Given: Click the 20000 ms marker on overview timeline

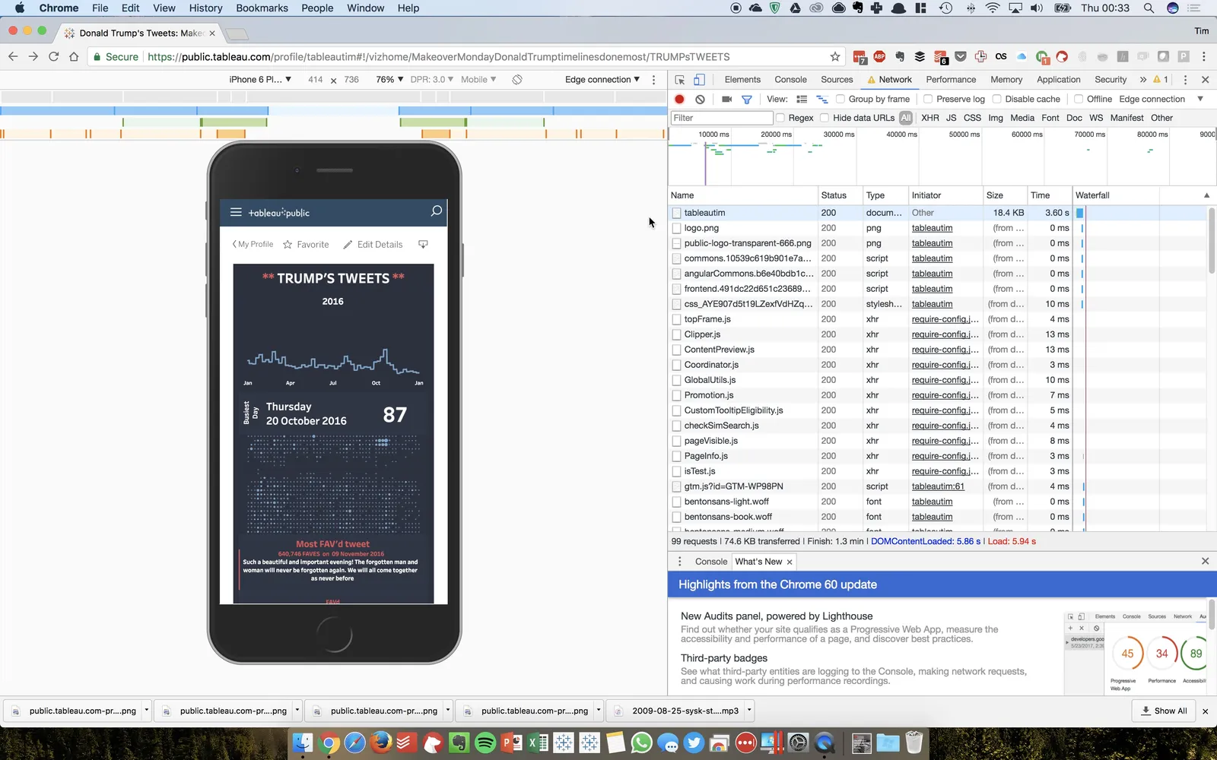Looking at the screenshot, I should pos(776,135).
